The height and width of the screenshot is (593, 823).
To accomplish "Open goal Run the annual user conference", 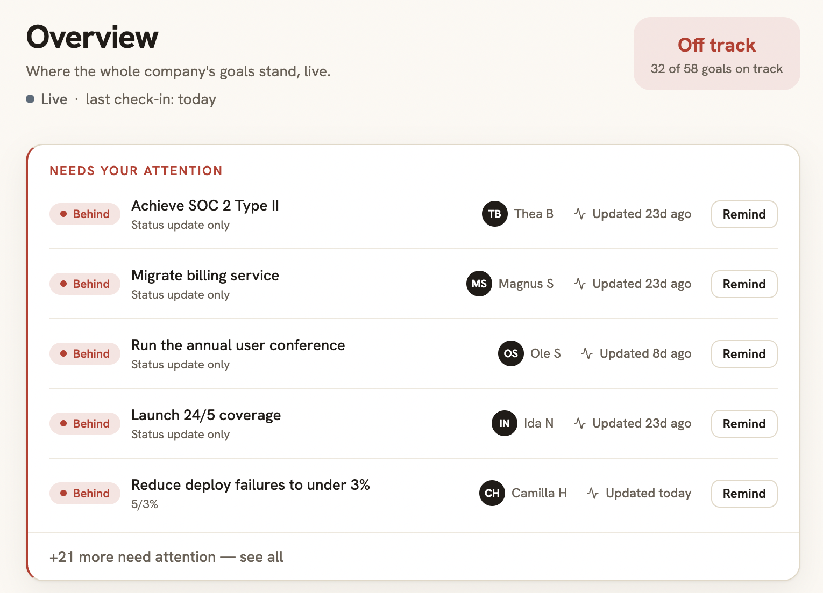I will click(238, 345).
